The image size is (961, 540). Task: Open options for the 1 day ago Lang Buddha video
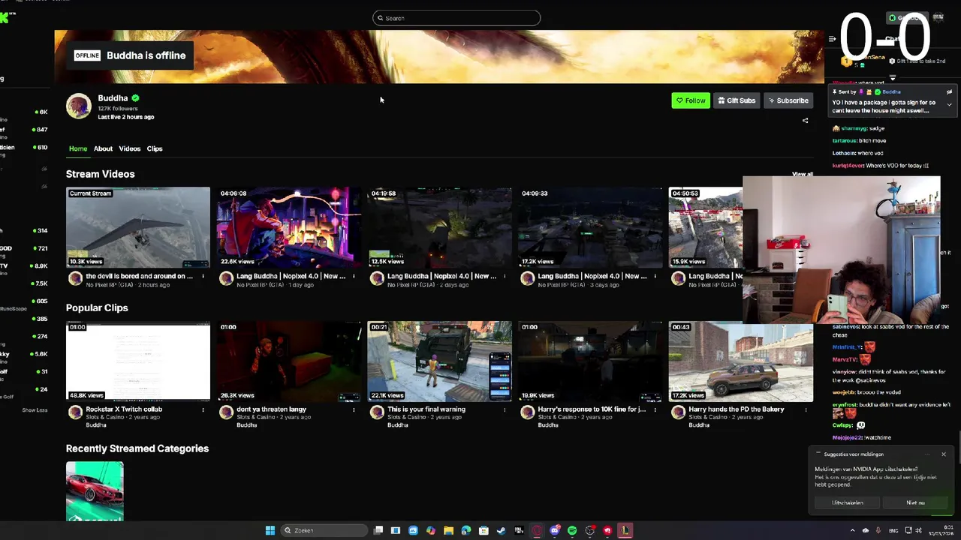[x=354, y=276]
